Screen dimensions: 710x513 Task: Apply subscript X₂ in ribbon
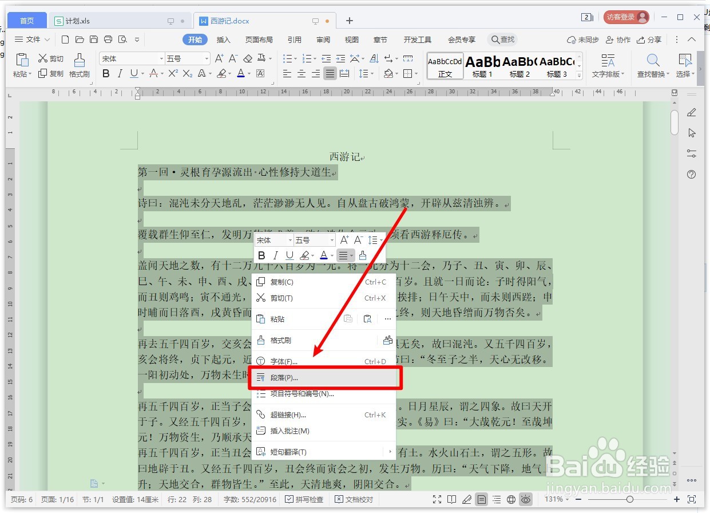coord(188,73)
